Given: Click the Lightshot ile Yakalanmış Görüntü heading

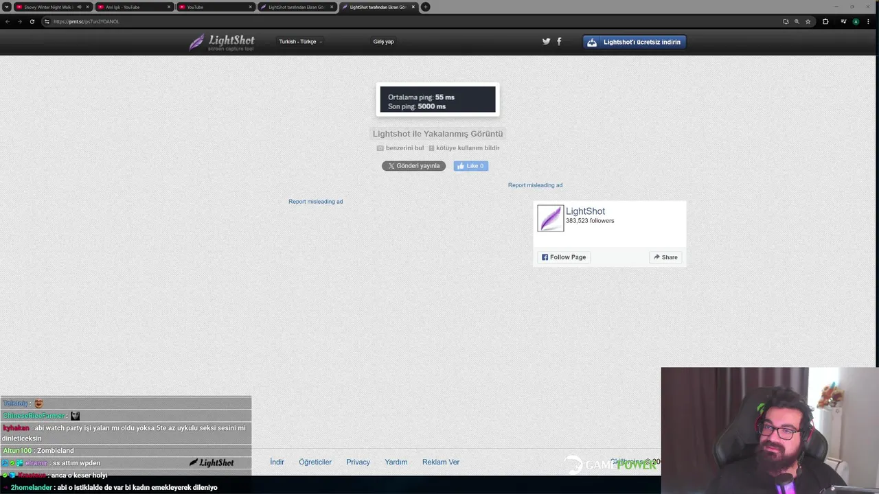Looking at the screenshot, I should pyautogui.click(x=437, y=134).
